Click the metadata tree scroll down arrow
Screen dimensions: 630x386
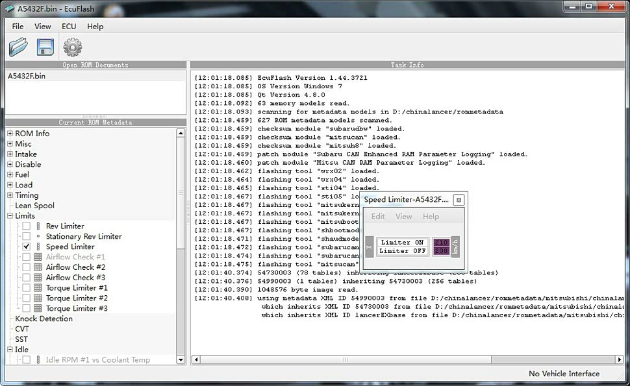pos(181,359)
